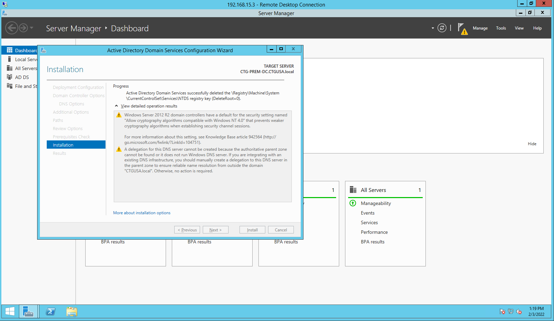Open Manageability in All Servers tile

(376, 203)
